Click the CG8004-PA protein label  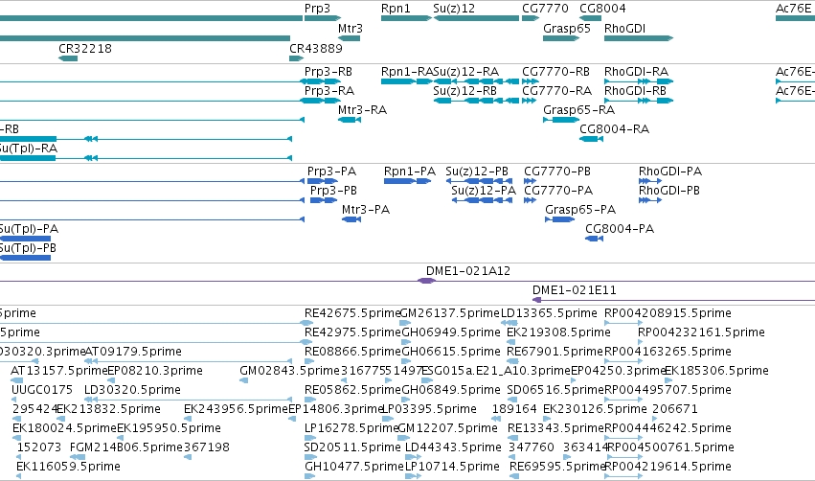pyautogui.click(x=620, y=229)
